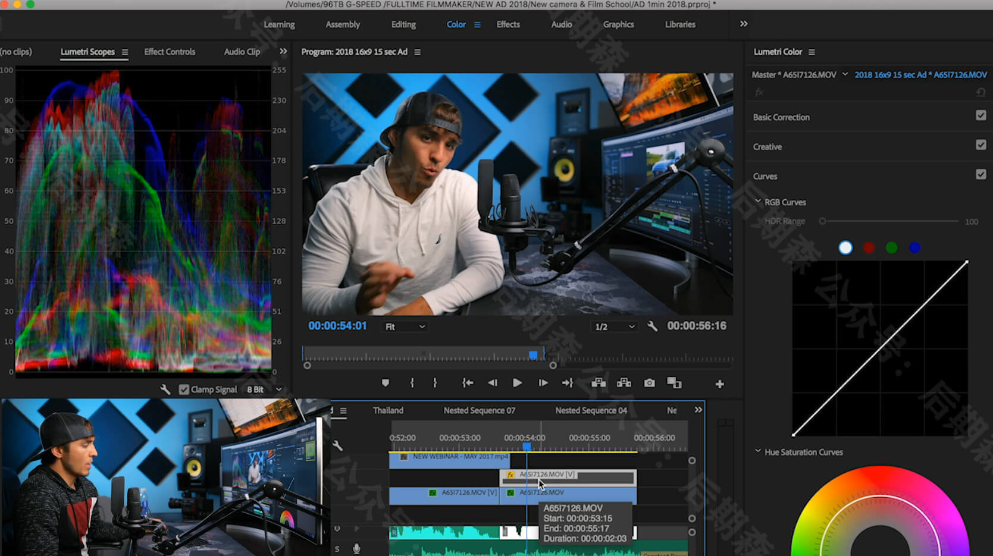Select the white luma curve channel
993x556 pixels.
pos(845,247)
